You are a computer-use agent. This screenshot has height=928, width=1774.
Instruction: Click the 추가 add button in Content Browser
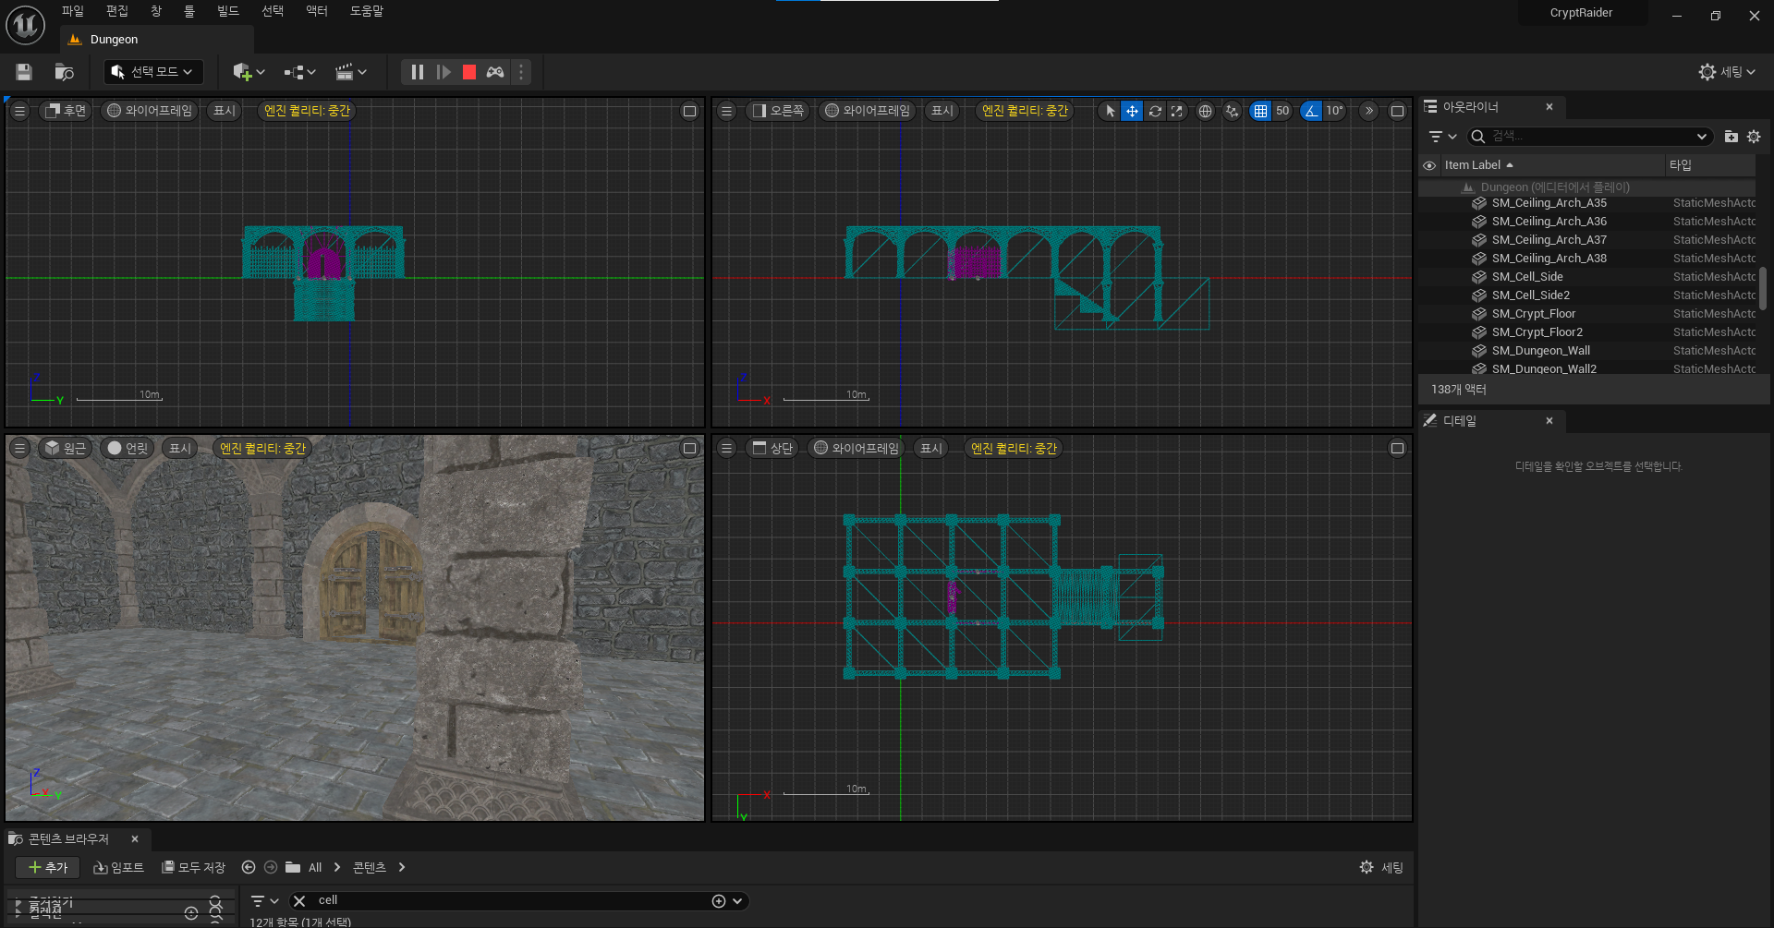click(x=48, y=867)
